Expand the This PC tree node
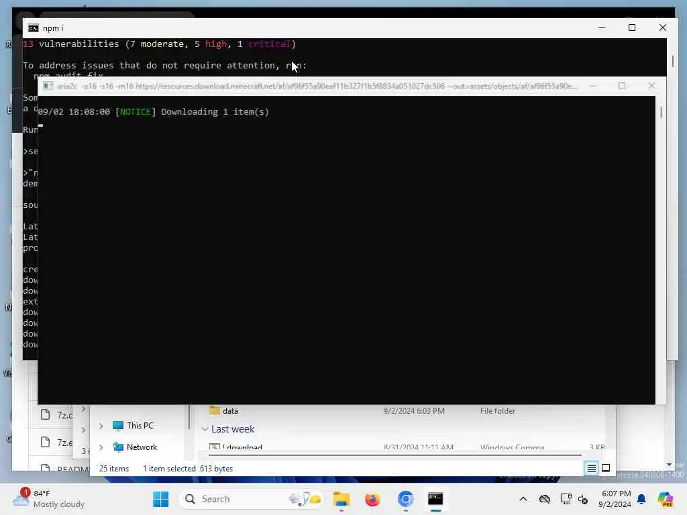Viewport: 687px width, 515px height. click(x=101, y=426)
